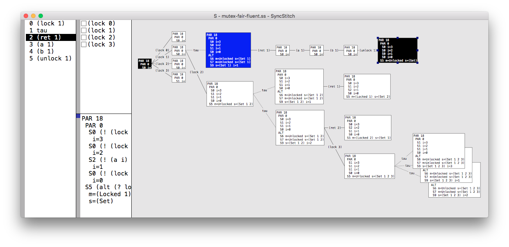The width and height of the screenshot is (509, 247).
Task: Select the blue highlighted state node
Action: (228, 50)
